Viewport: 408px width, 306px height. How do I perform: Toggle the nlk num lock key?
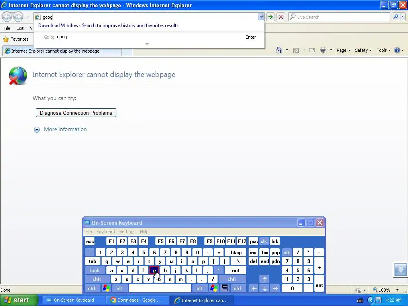286,252
